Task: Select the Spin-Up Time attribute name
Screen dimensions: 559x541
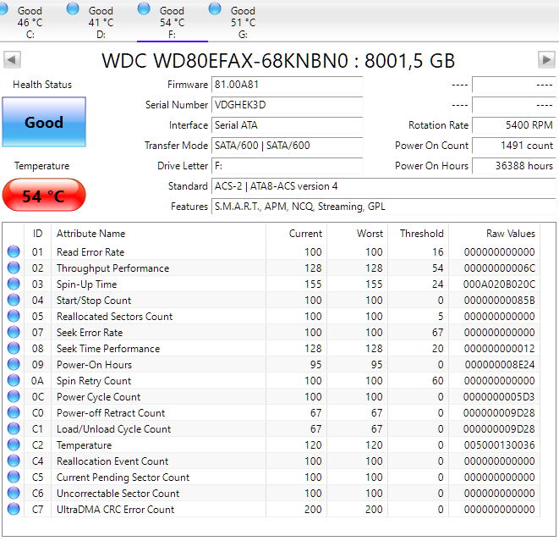Action: tap(86, 284)
